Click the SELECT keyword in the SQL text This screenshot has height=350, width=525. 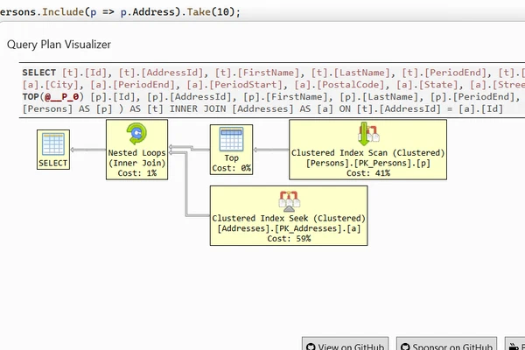click(x=39, y=73)
